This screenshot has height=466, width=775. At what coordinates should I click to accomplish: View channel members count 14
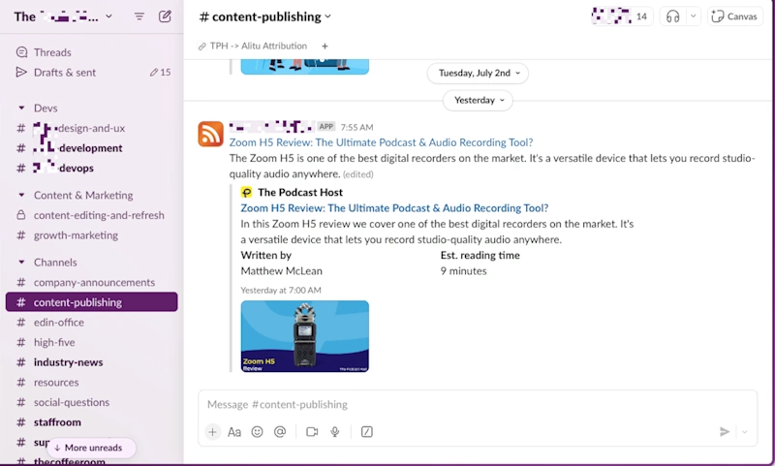(x=622, y=16)
